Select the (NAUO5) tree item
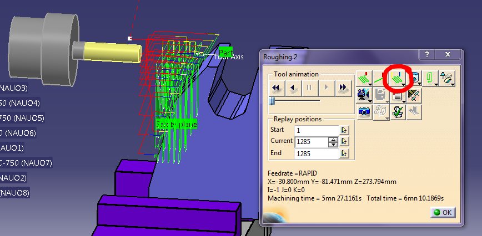The width and height of the screenshot is (482, 236). click(22, 118)
